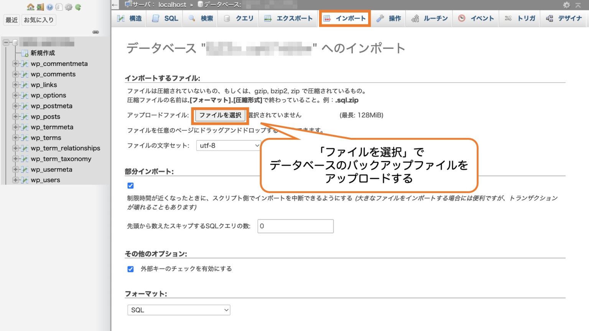Switch to the デザイナ tab
This screenshot has height=331, width=589.
pyautogui.click(x=564, y=18)
